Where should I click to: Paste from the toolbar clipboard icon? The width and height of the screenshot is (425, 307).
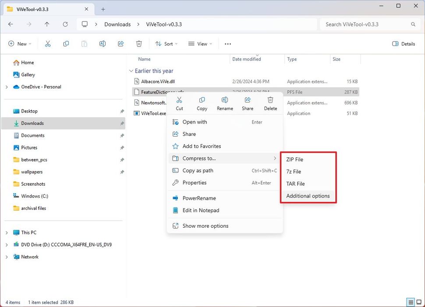coord(84,44)
